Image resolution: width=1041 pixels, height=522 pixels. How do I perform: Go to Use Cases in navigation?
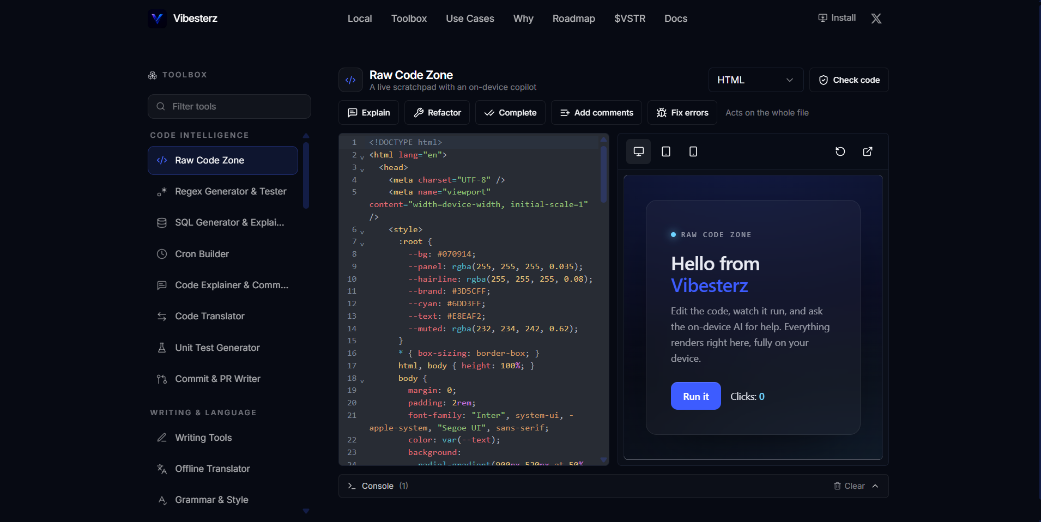tap(470, 19)
